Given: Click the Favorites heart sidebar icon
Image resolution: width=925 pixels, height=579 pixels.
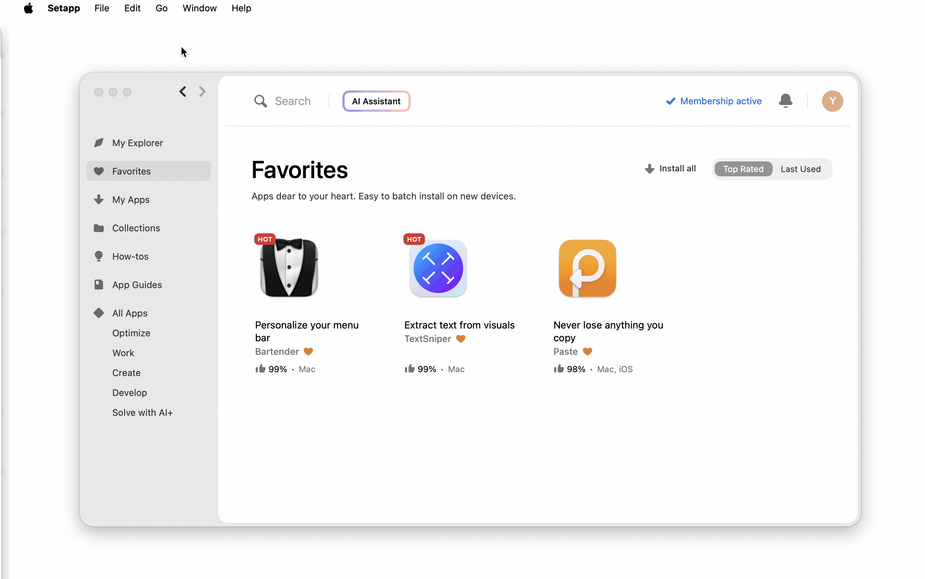Looking at the screenshot, I should [x=98, y=171].
